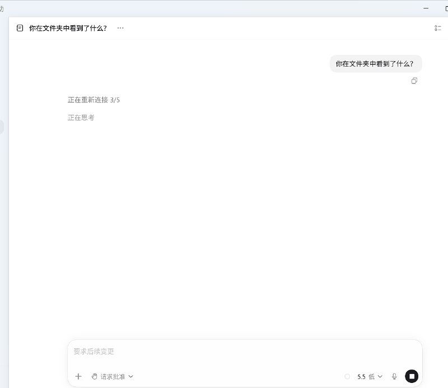Click the loading circle indicator next to 5.5

pyautogui.click(x=347, y=377)
